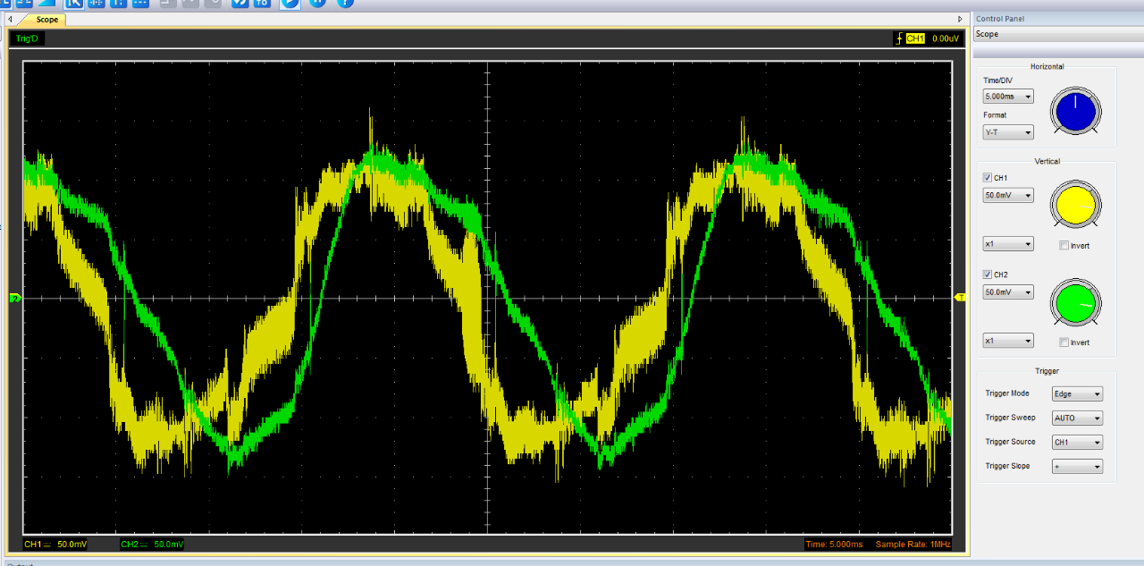Select the cursor arrow tool icon
The image size is (1144, 566).
coord(73,3)
